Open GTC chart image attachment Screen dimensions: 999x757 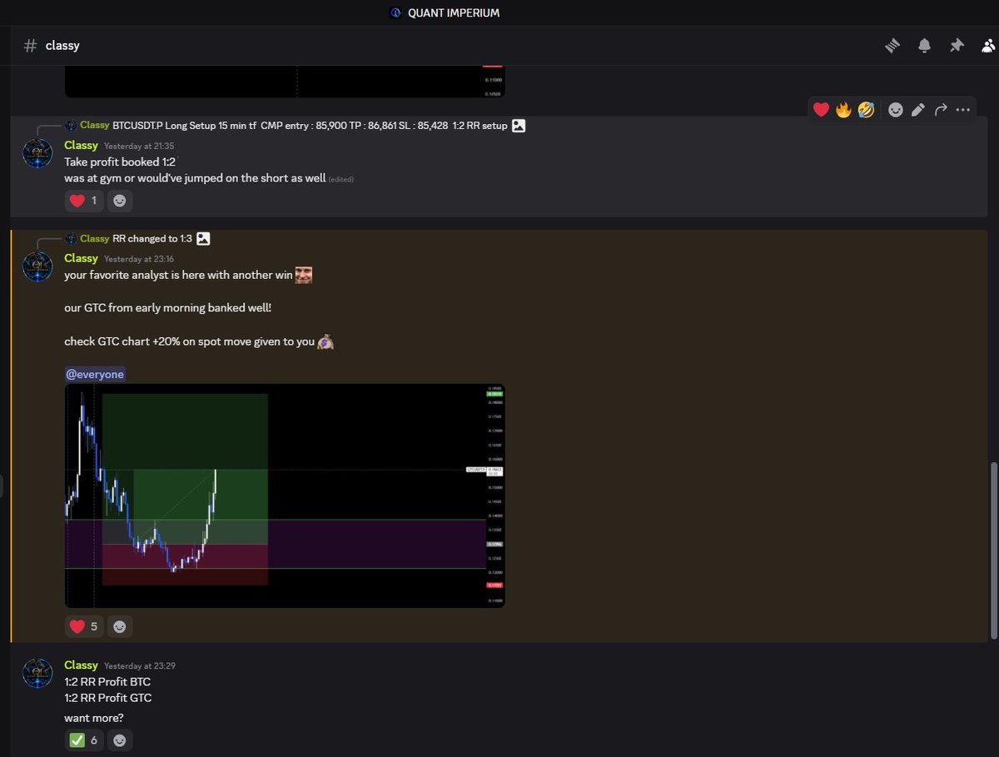pyautogui.click(x=285, y=496)
